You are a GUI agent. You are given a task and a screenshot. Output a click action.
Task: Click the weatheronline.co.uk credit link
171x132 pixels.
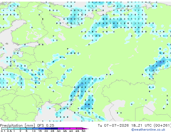[148, 130]
